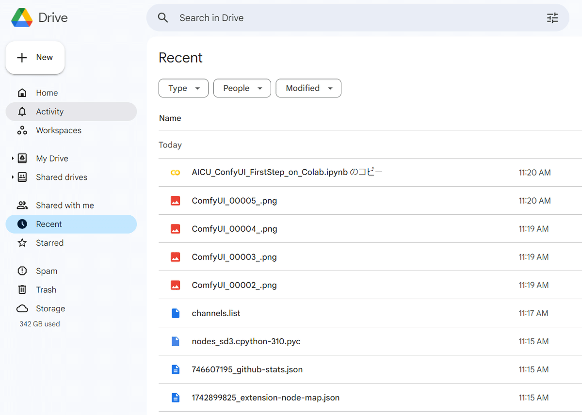This screenshot has height=415, width=582.
Task: Select My Drive in sidebar
Action: (x=71, y=159)
